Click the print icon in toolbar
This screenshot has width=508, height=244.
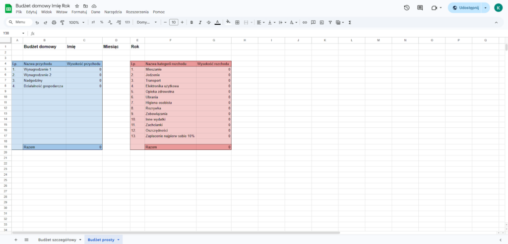(54, 22)
